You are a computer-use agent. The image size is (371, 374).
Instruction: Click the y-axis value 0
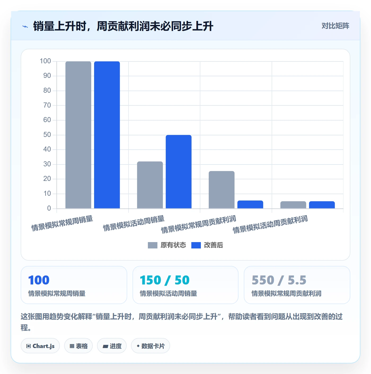click(x=49, y=208)
